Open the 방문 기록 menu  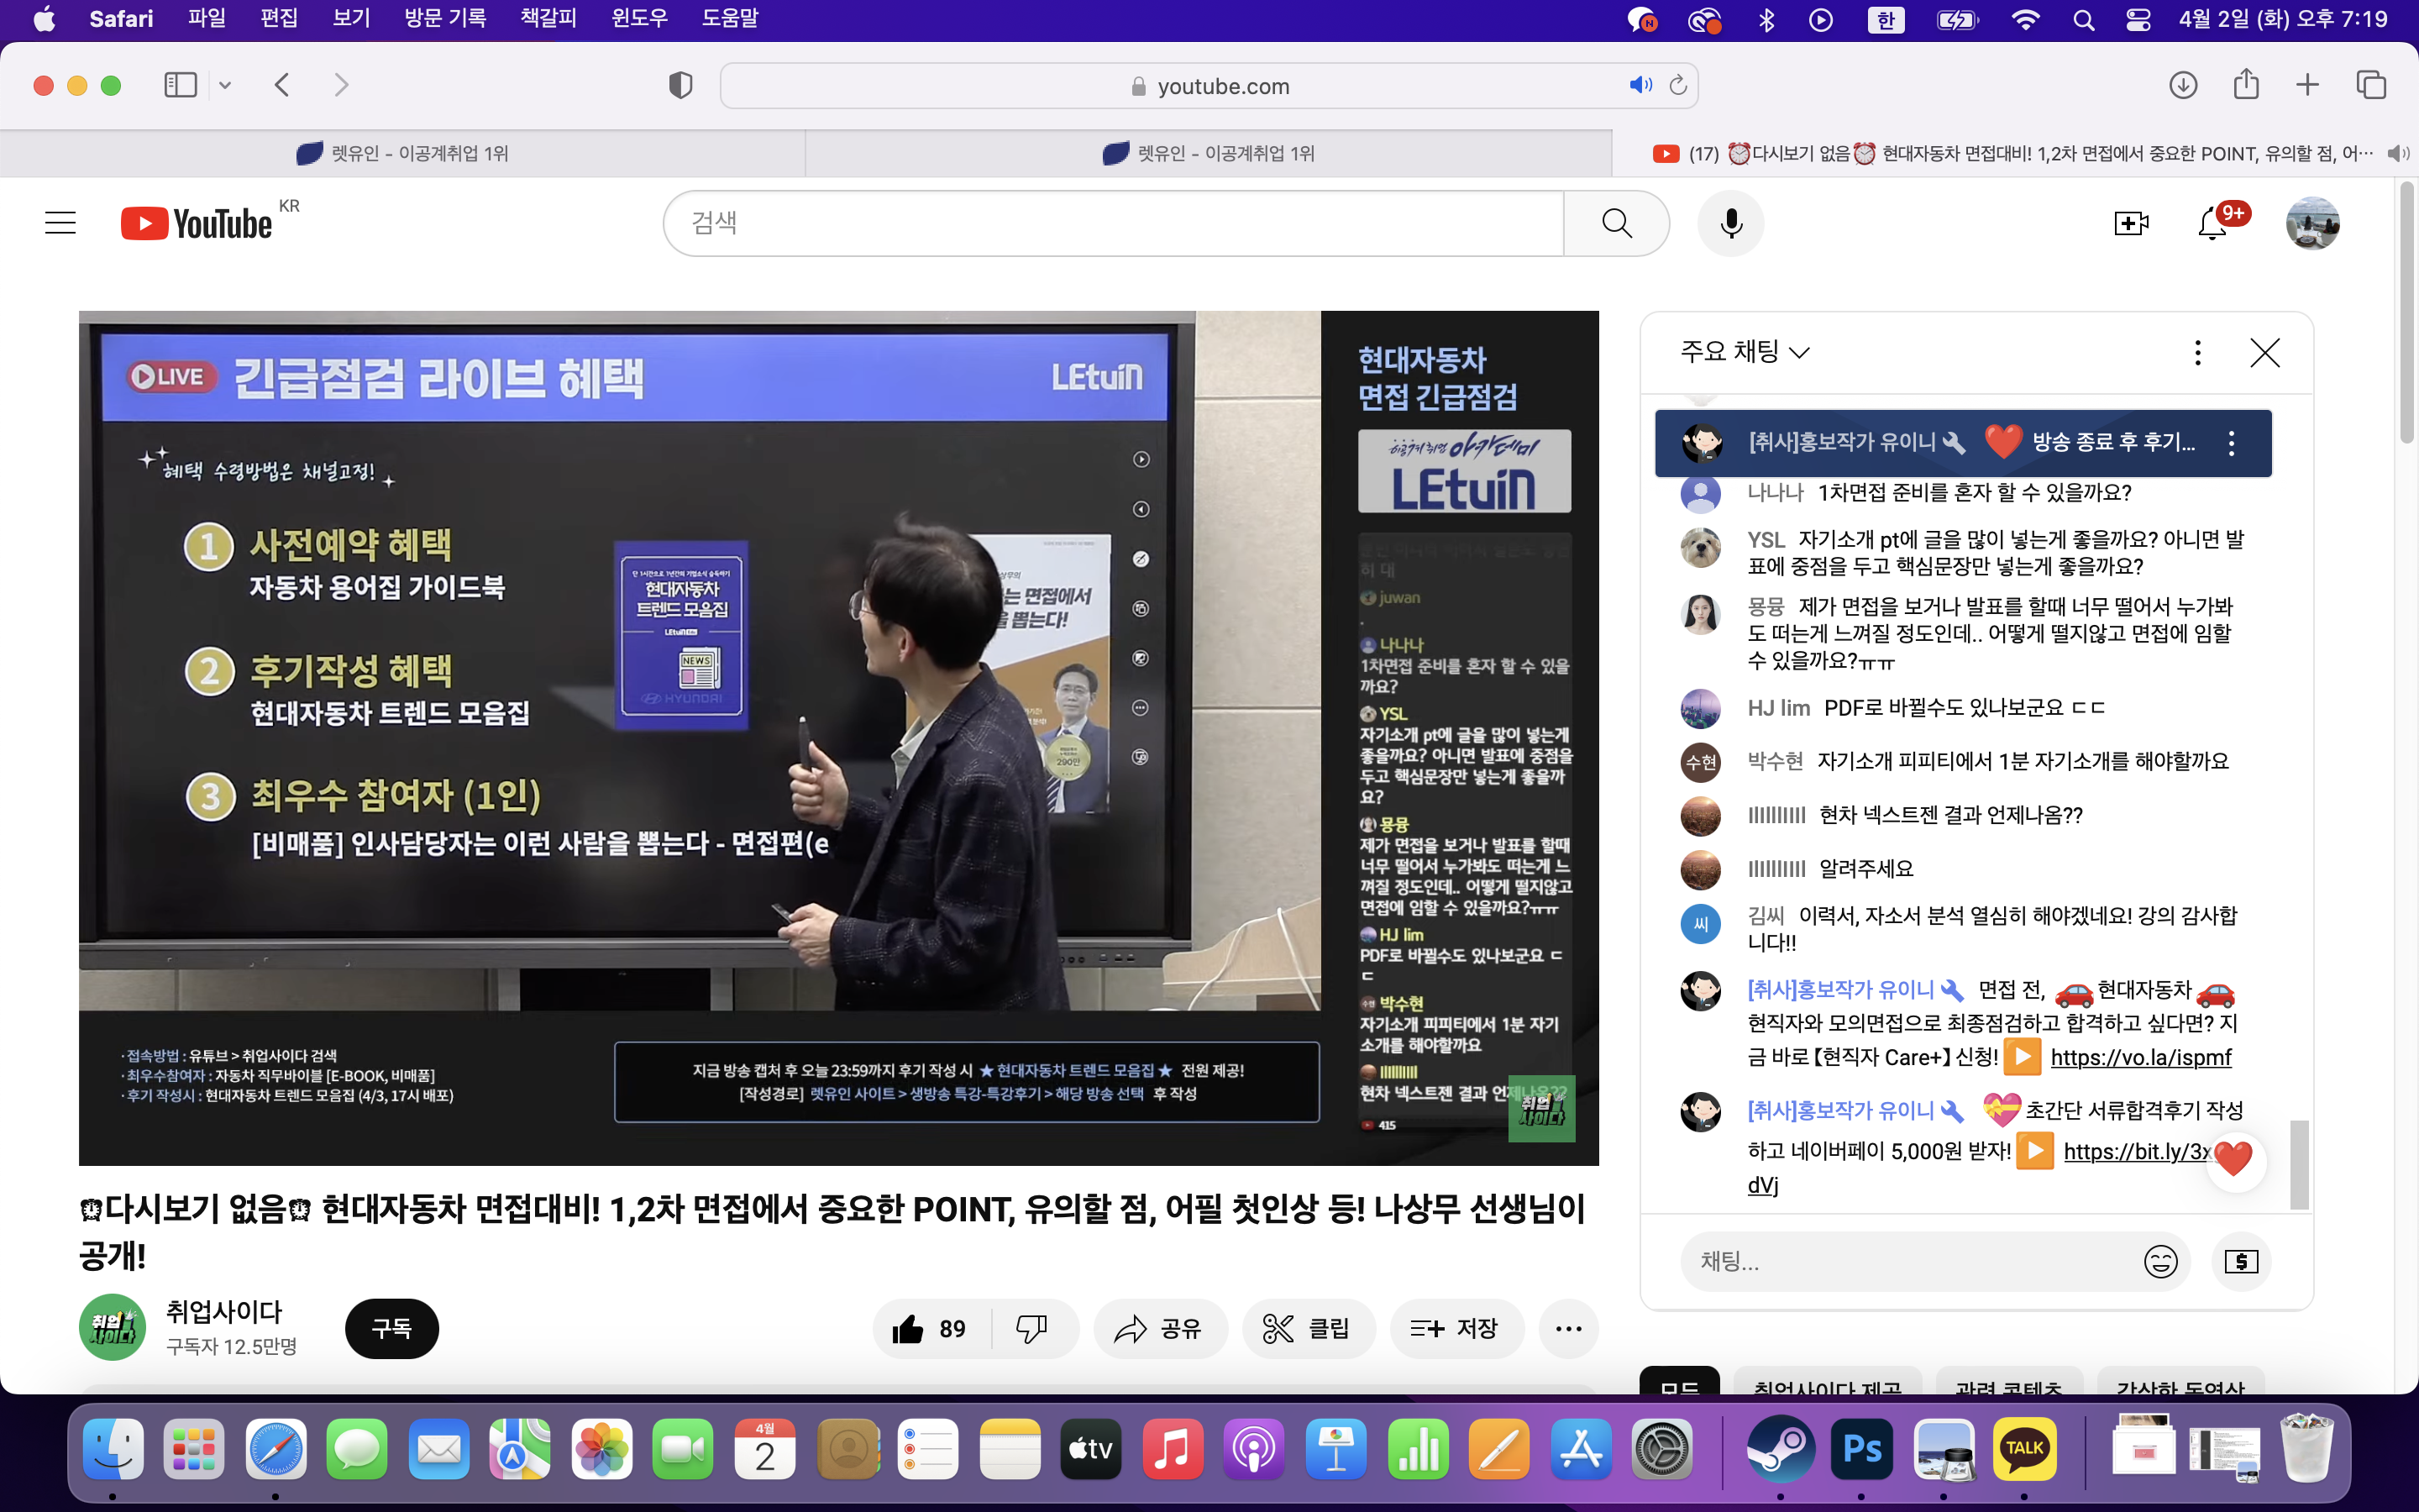coord(445,18)
